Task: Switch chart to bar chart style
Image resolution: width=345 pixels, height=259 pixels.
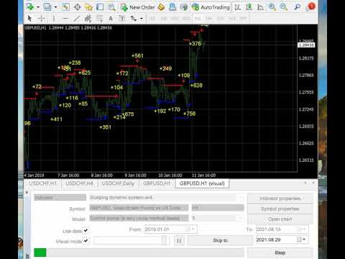Action: pyautogui.click(x=238, y=7)
